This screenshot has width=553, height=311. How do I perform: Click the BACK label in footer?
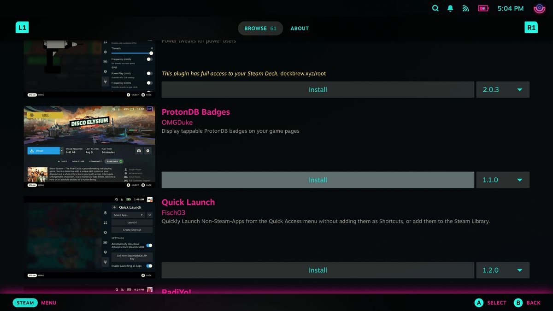pyautogui.click(x=533, y=303)
